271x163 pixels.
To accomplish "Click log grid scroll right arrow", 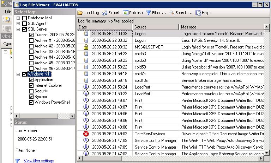I will (x=261, y=158).
